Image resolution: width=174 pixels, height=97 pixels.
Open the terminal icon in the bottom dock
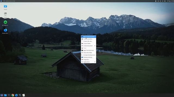pos(9,95)
